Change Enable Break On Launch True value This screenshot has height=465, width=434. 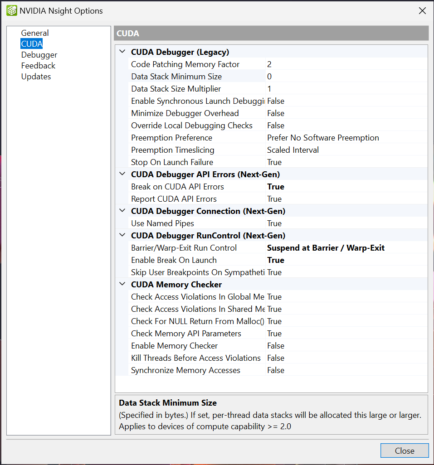pos(346,260)
